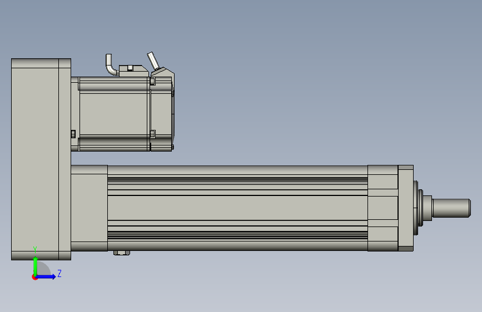The height and width of the screenshot is (312, 482).
Task: Select the long ribbed actuator cylinder body
Action: pos(237,208)
